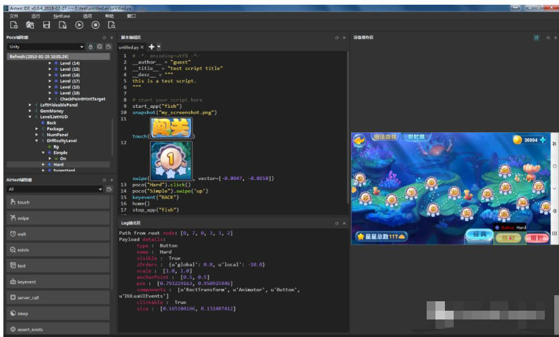Screen dimensions: 559x337
Task: Select the NumPanel tree item
Action: pos(57,135)
